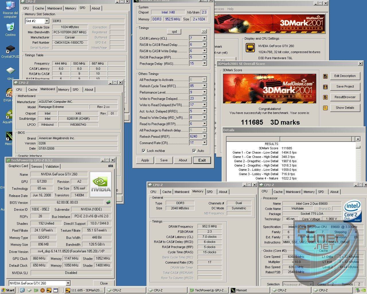This screenshot has width=367, height=294.
Task: Click the Show Details button
Action: pyautogui.click(x=345, y=108)
